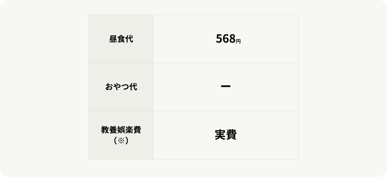Viewport: 387px width, 177px height.
Task: Select the character 昼 in 昼食代
Action: (113, 39)
